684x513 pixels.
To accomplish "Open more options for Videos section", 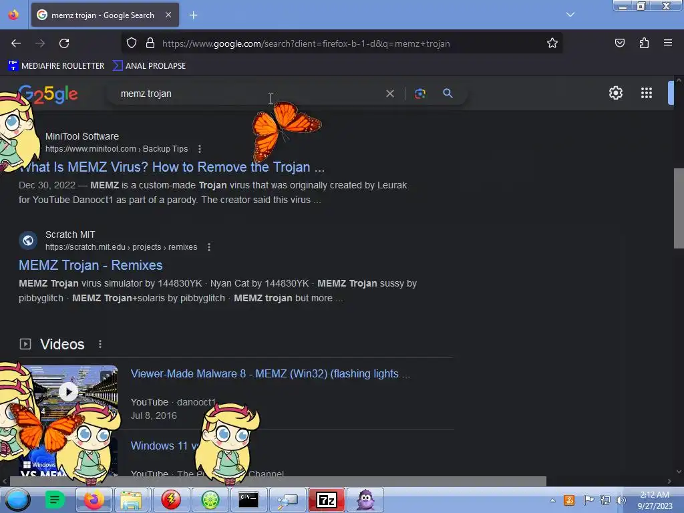I will (100, 344).
